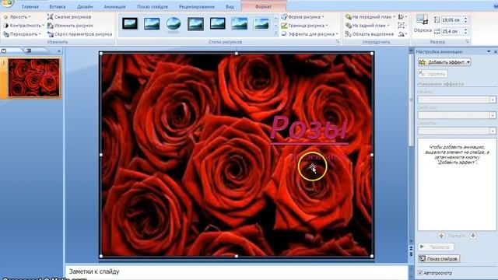Screen dimensions: 498x280
Task: Decrease picture width with stepper down arrow
Action: [465, 33]
